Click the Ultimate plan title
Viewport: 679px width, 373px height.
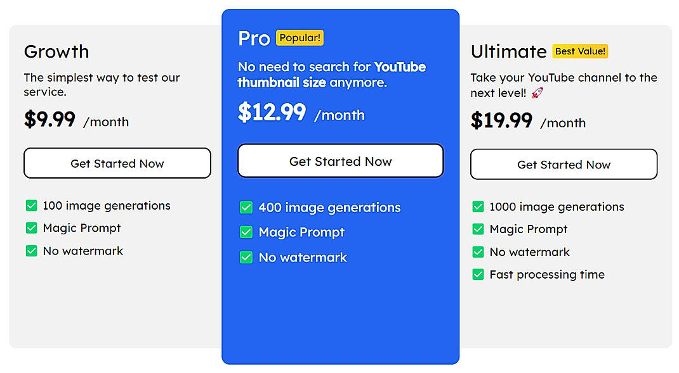tap(508, 51)
